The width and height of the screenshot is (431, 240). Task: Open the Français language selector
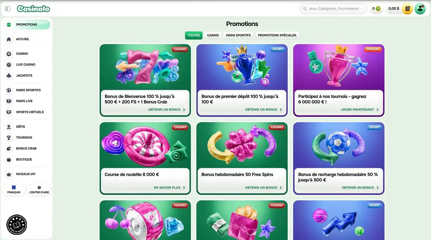click(x=14, y=190)
